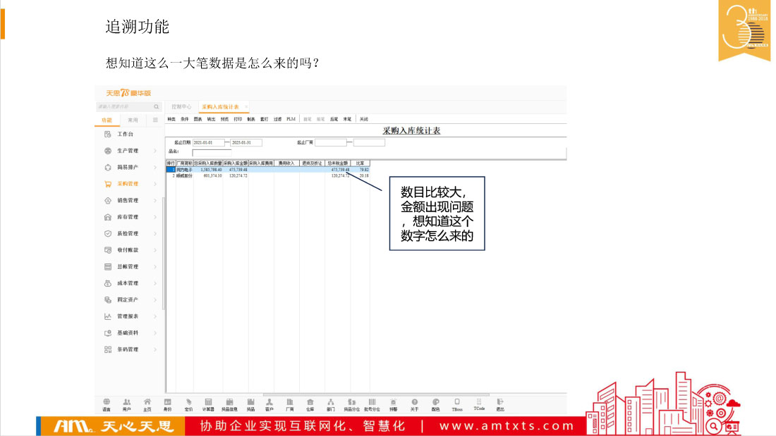Toggle the sidebar list-view hamburger icon

coord(155,120)
